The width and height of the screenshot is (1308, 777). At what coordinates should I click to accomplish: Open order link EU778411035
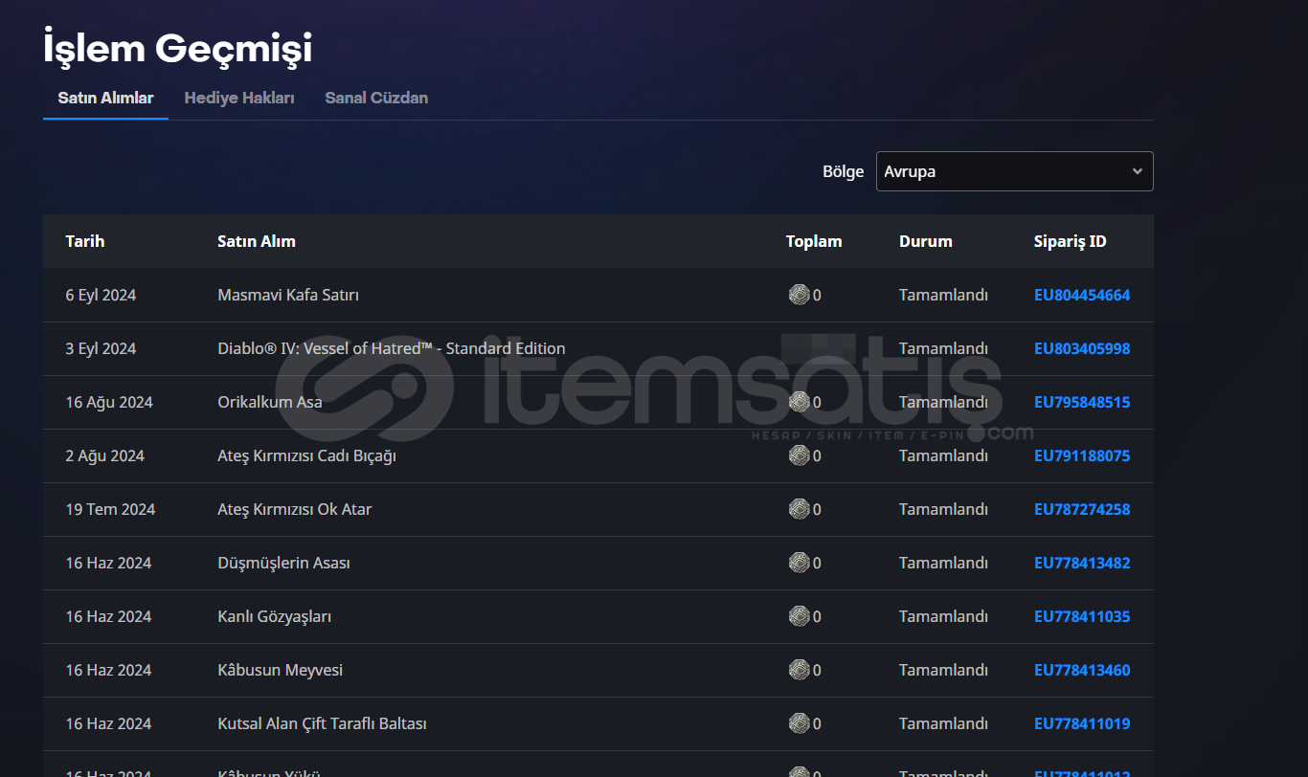pos(1082,616)
